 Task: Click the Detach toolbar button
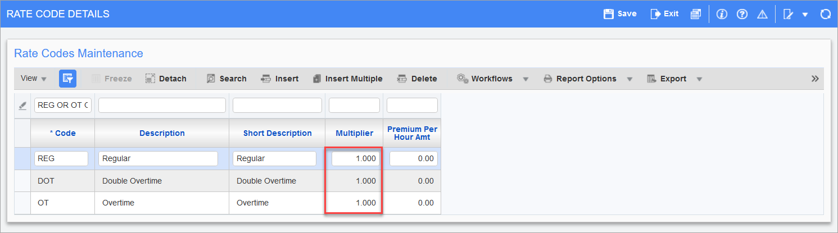coord(166,79)
